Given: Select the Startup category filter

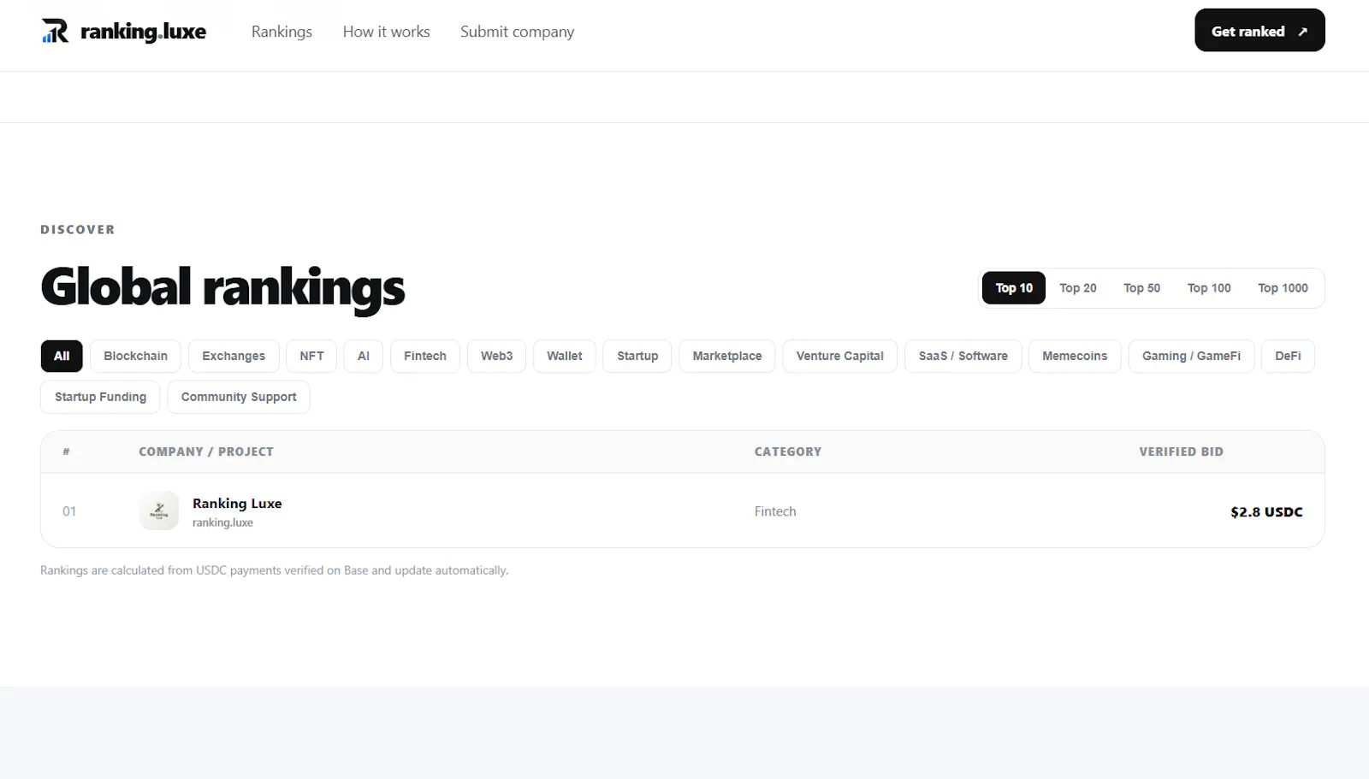Looking at the screenshot, I should 637,356.
